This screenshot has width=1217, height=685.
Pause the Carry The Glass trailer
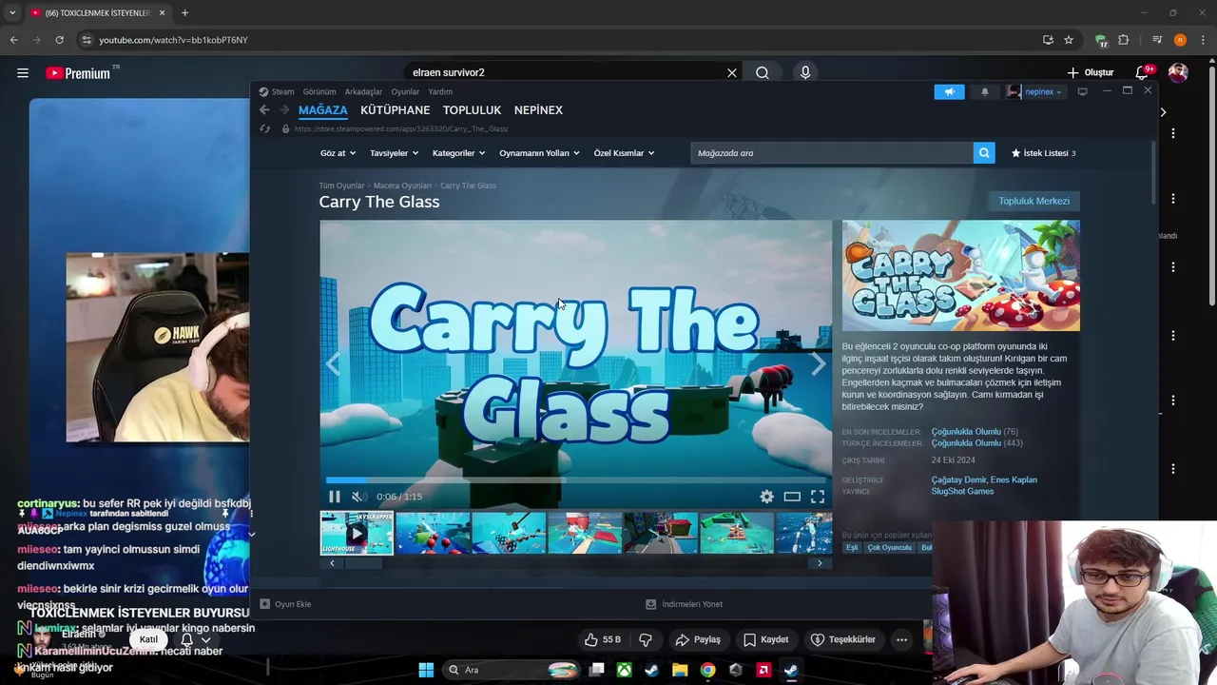pos(335,497)
